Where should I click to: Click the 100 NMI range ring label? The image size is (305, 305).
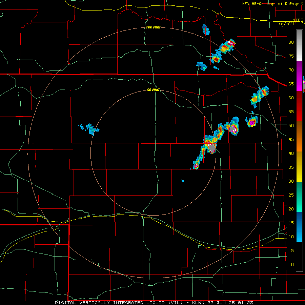pos(153,27)
